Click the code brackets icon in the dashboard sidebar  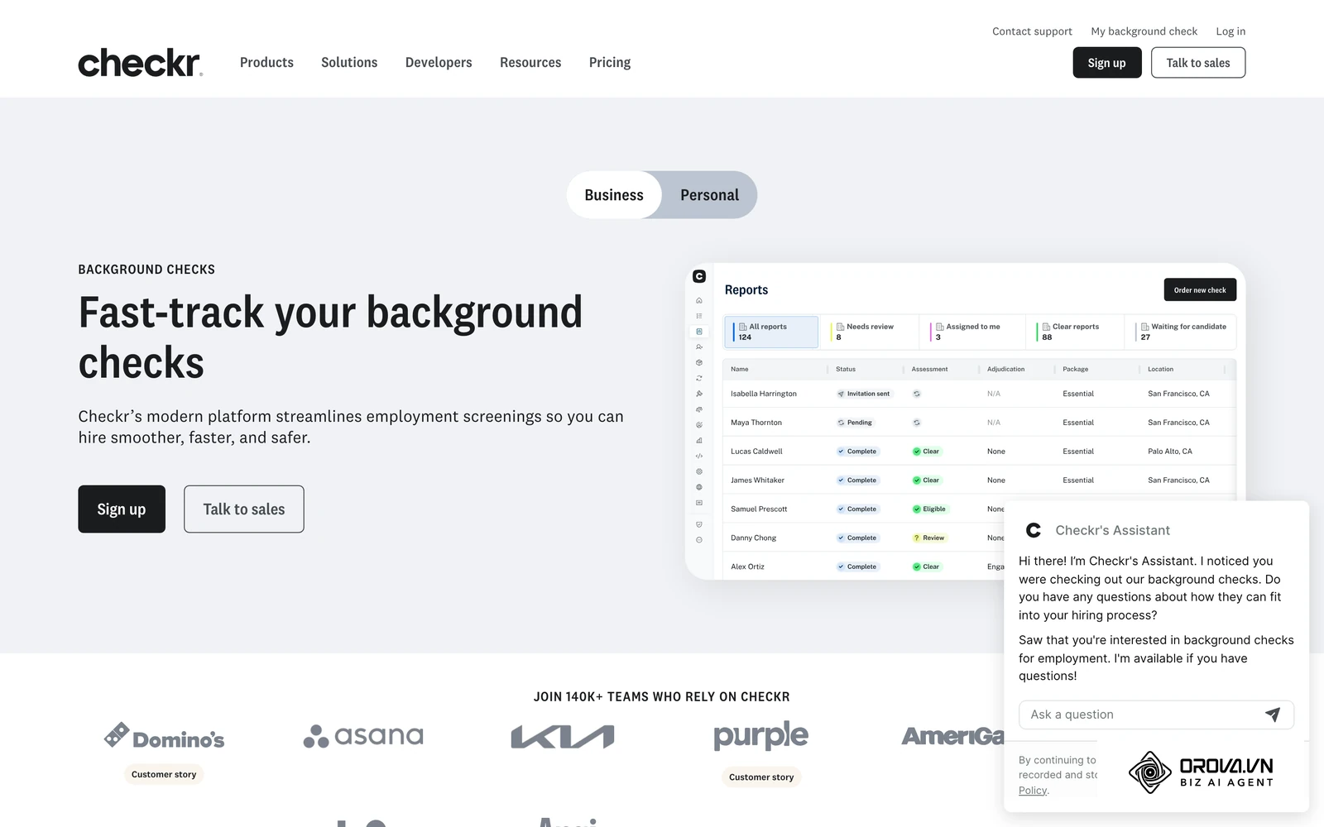pyautogui.click(x=699, y=456)
